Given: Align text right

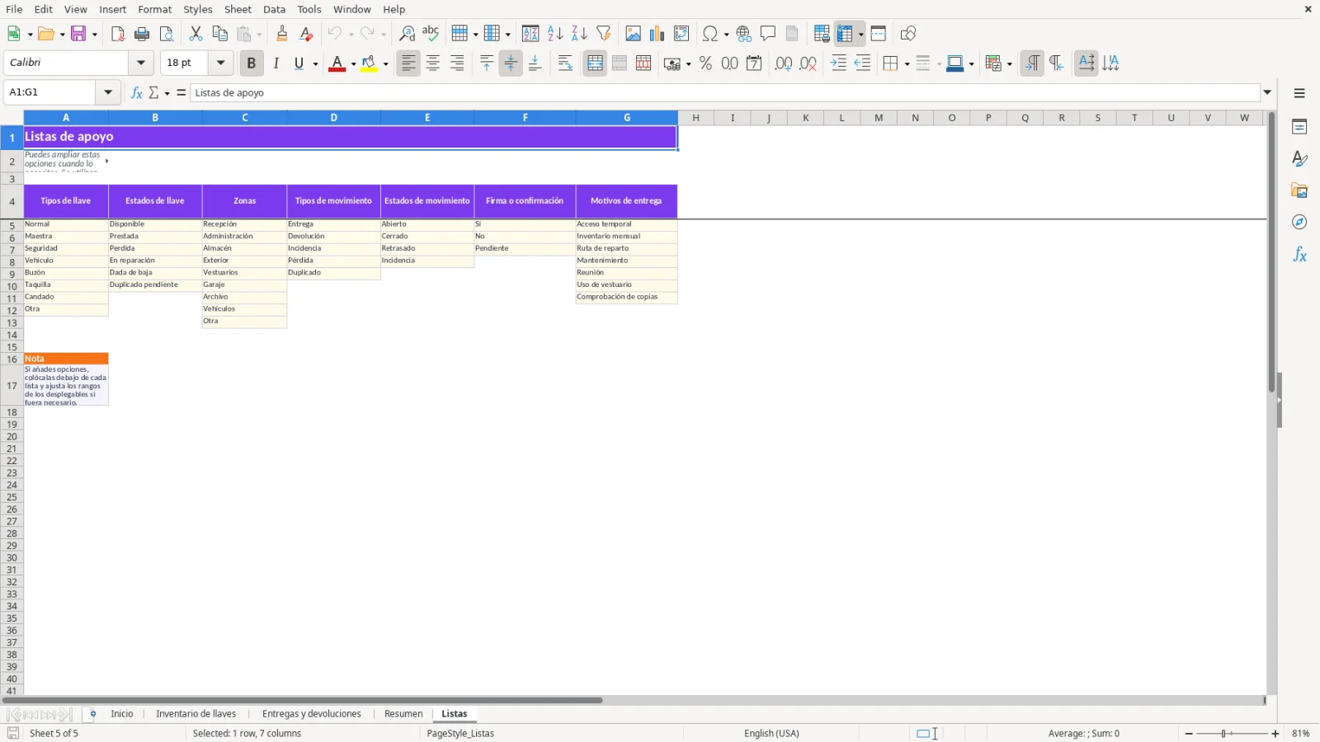Looking at the screenshot, I should tap(457, 63).
